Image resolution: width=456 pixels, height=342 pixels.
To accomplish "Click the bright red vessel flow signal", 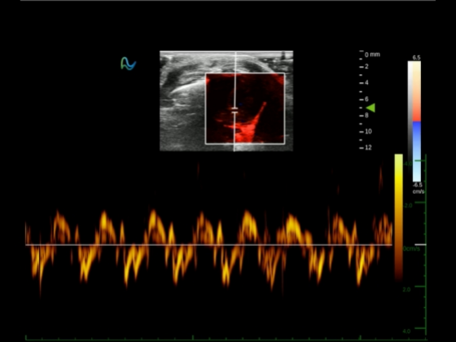I will 249,125.
